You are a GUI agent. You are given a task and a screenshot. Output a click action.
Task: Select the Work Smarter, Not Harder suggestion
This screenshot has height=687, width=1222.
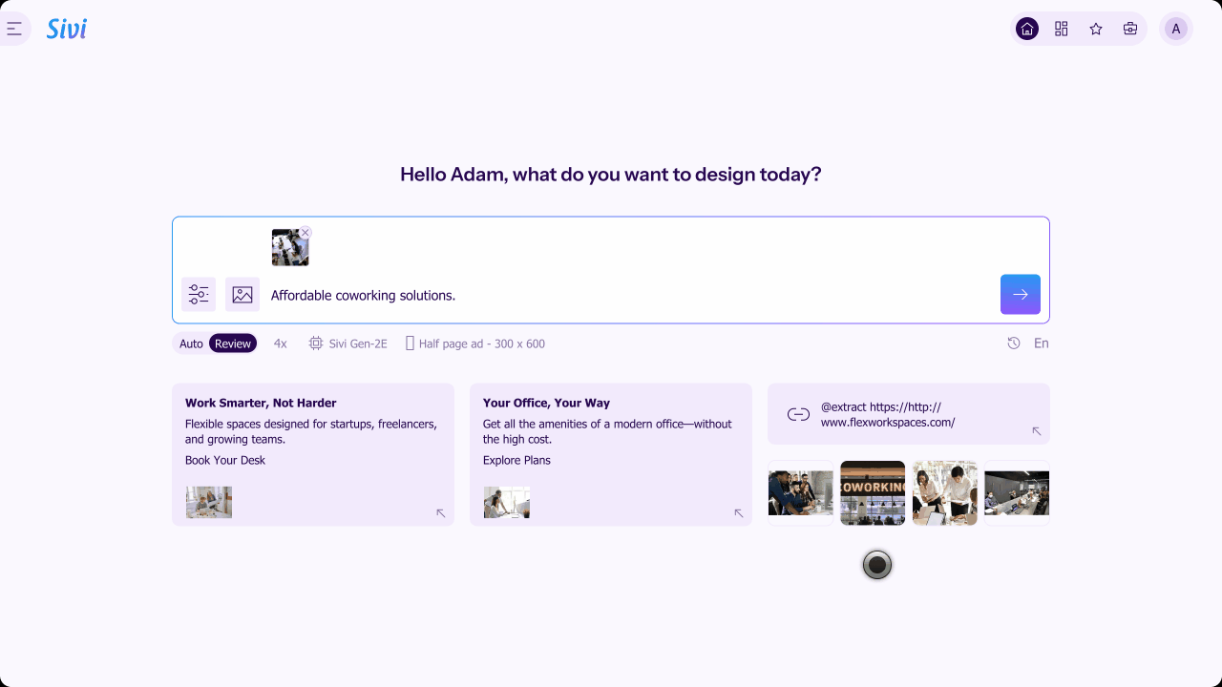(313, 454)
